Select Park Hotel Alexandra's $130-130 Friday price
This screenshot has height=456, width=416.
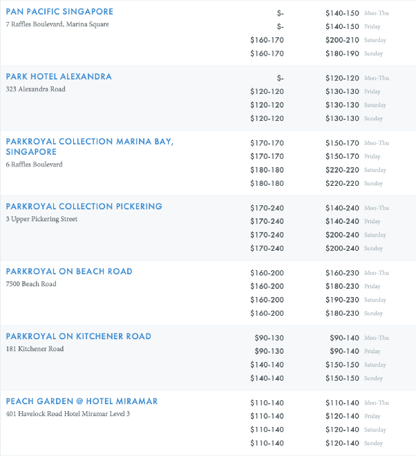[342, 92]
